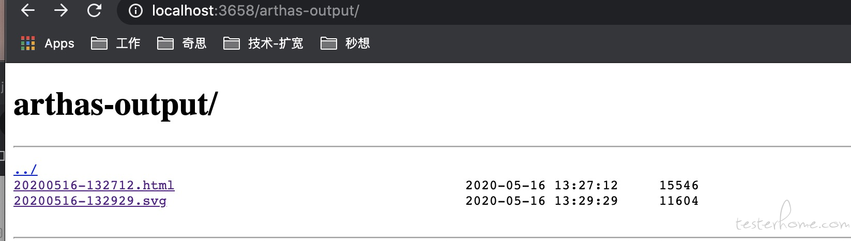Reload the arthas-output page

94,10
